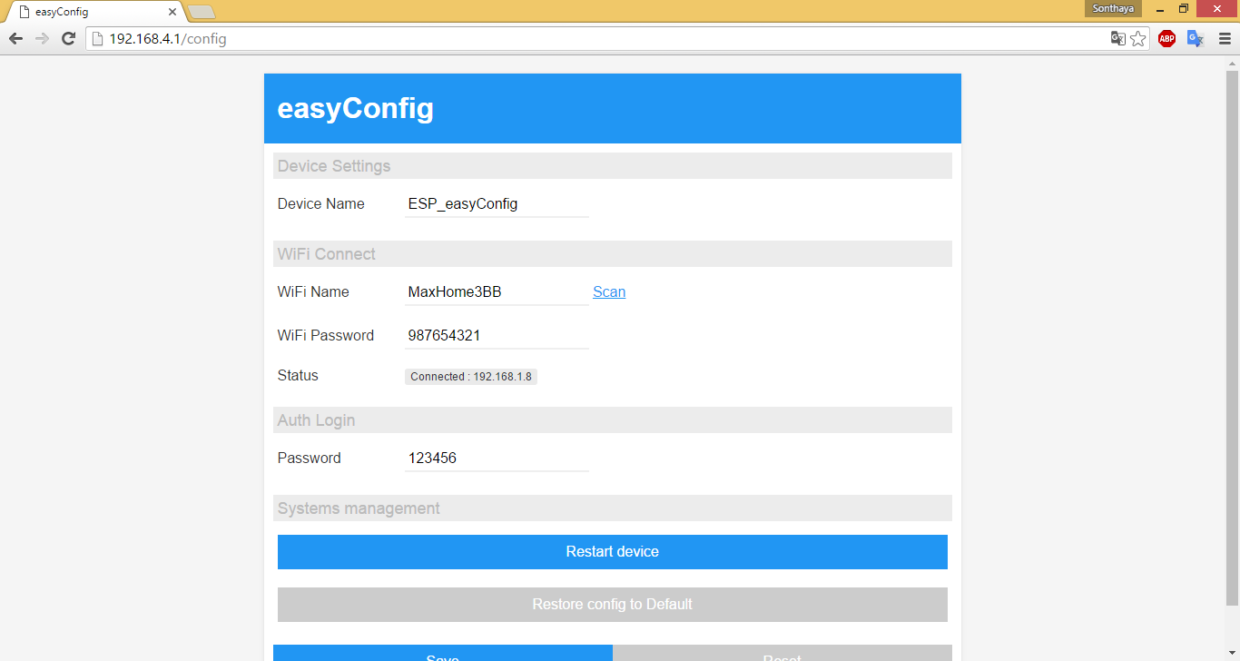Open a new browser tab
The height and width of the screenshot is (661, 1240).
tap(203, 12)
